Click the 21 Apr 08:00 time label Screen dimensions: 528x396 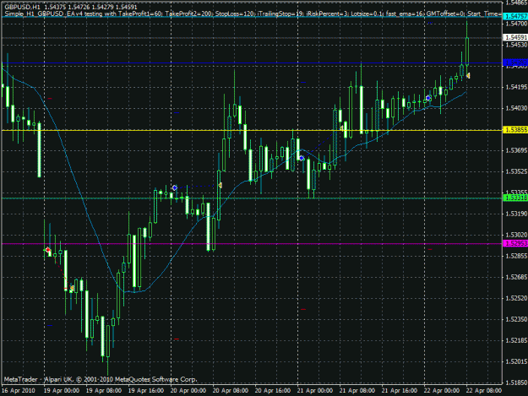point(357,391)
